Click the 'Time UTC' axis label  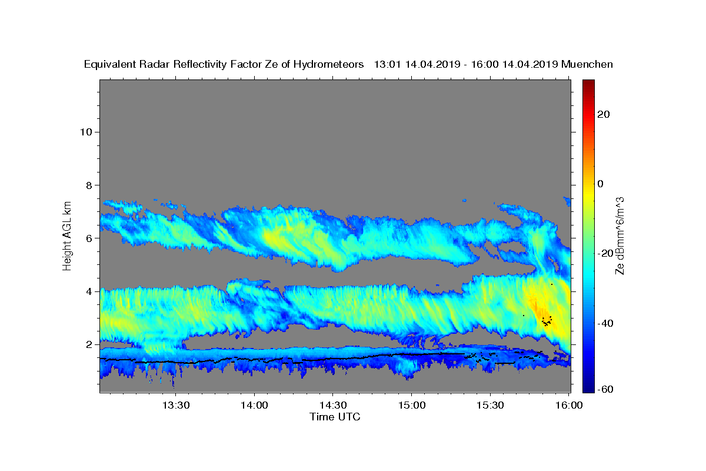click(x=335, y=417)
